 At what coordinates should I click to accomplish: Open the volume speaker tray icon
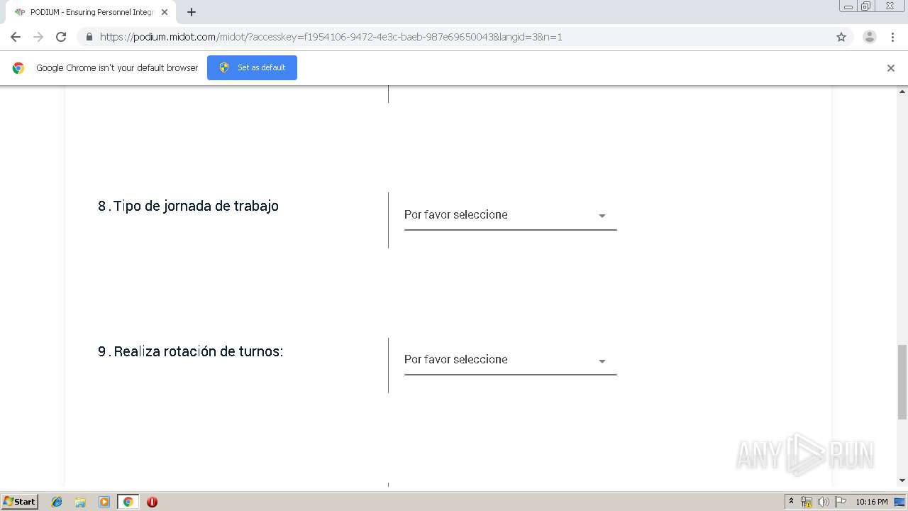[x=823, y=502]
